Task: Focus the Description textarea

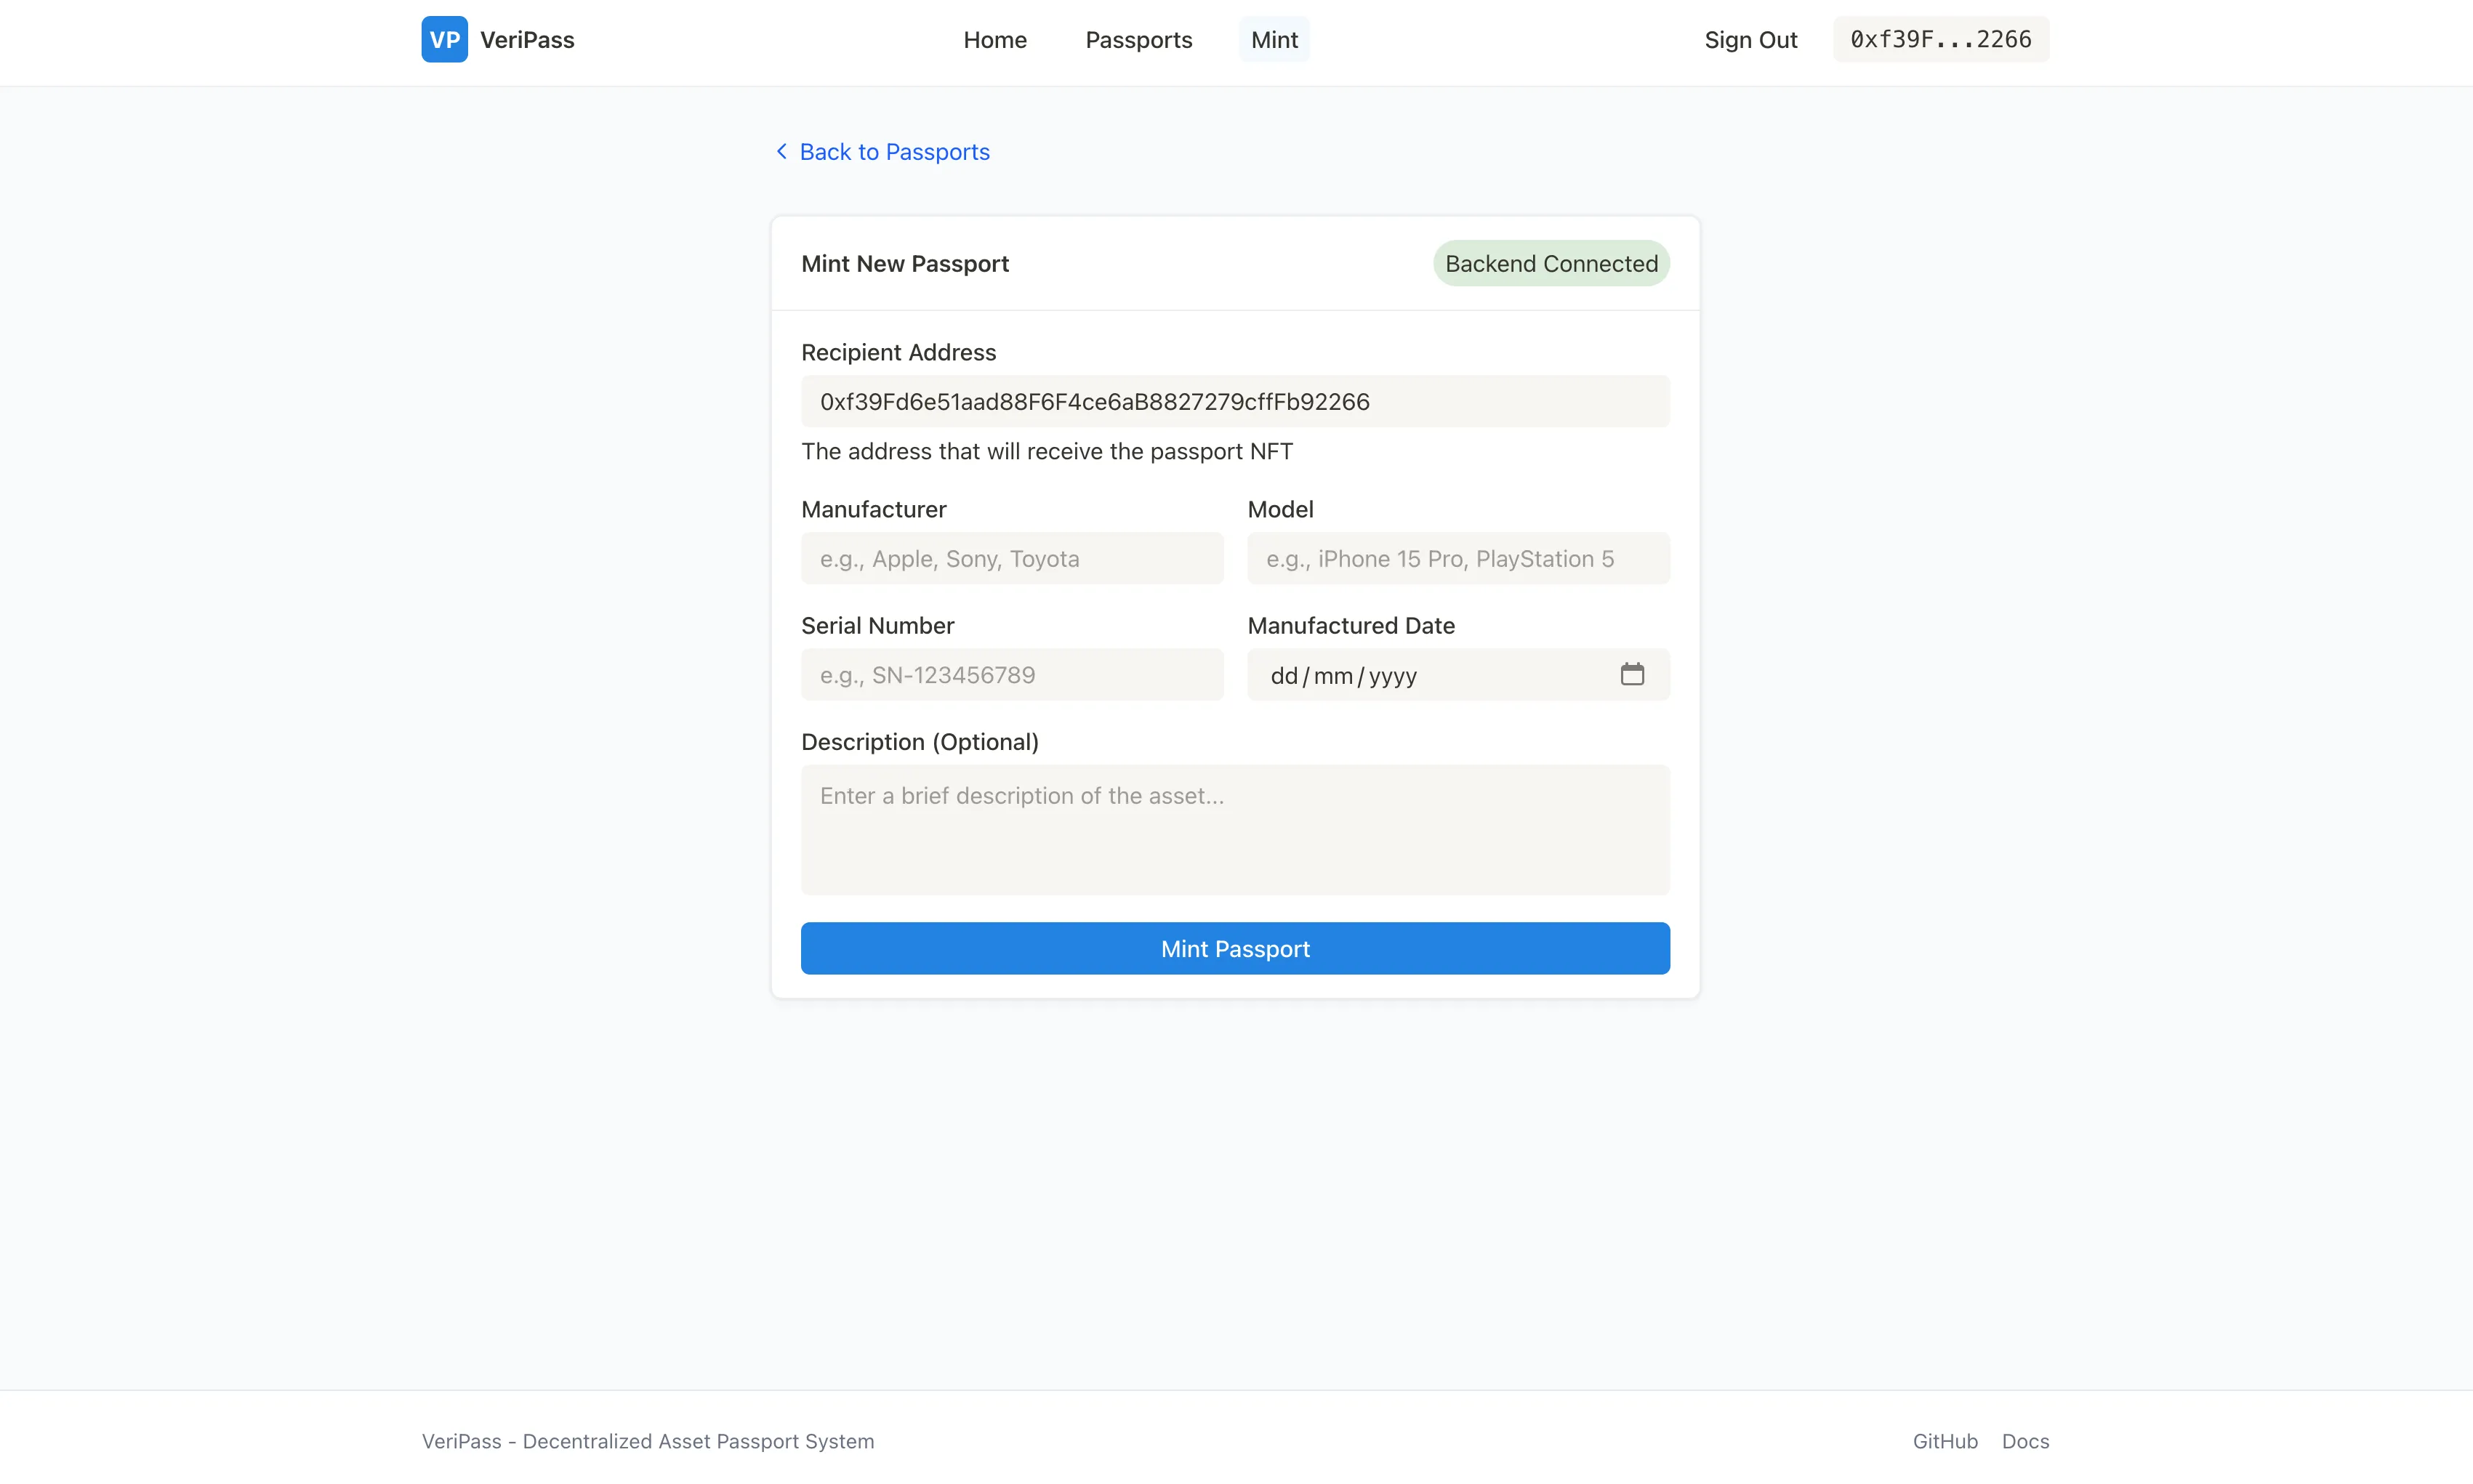Action: tap(1235, 830)
